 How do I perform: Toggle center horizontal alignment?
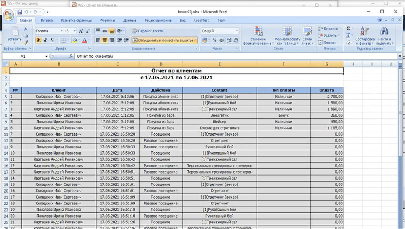click(x=104, y=40)
